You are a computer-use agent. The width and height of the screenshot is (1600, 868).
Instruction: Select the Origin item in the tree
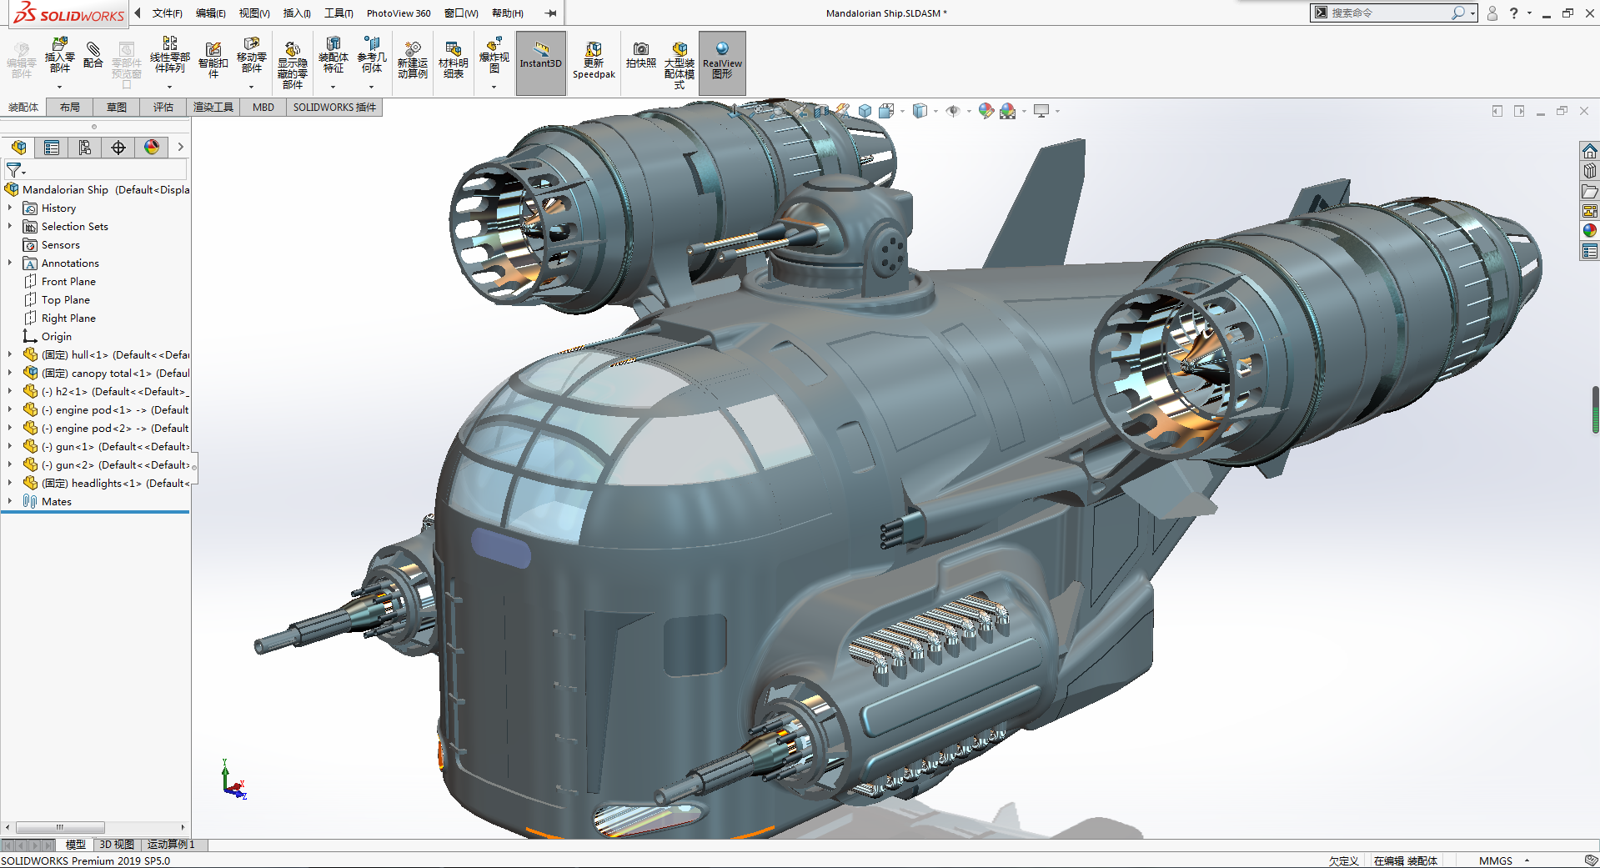click(57, 336)
